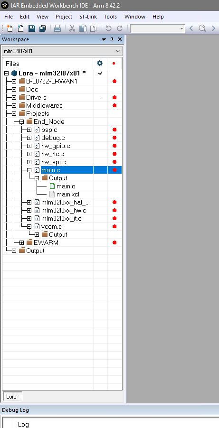Click the Open file toolbar icon

[20, 28]
